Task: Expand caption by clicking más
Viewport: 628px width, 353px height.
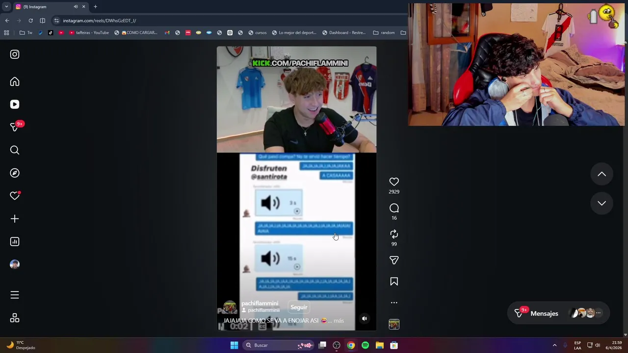Action: pyautogui.click(x=339, y=321)
